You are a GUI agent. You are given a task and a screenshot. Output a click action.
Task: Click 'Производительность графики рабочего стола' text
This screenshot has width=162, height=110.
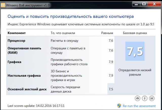tap(69, 62)
